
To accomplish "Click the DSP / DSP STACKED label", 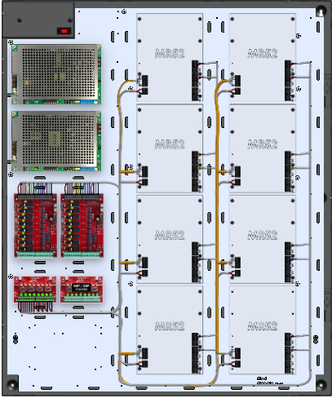I will [82, 288].
